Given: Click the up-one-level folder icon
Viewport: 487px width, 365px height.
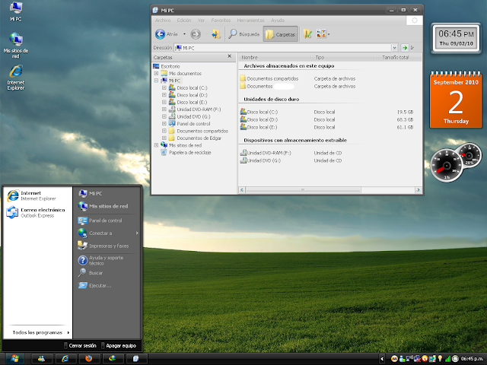Looking at the screenshot, I should pos(215,34).
